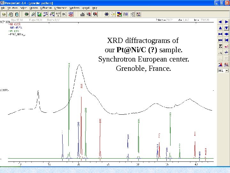The image size is (230, 173).
Task: Click the black dotted pattern side button
Action: click(220, 52)
